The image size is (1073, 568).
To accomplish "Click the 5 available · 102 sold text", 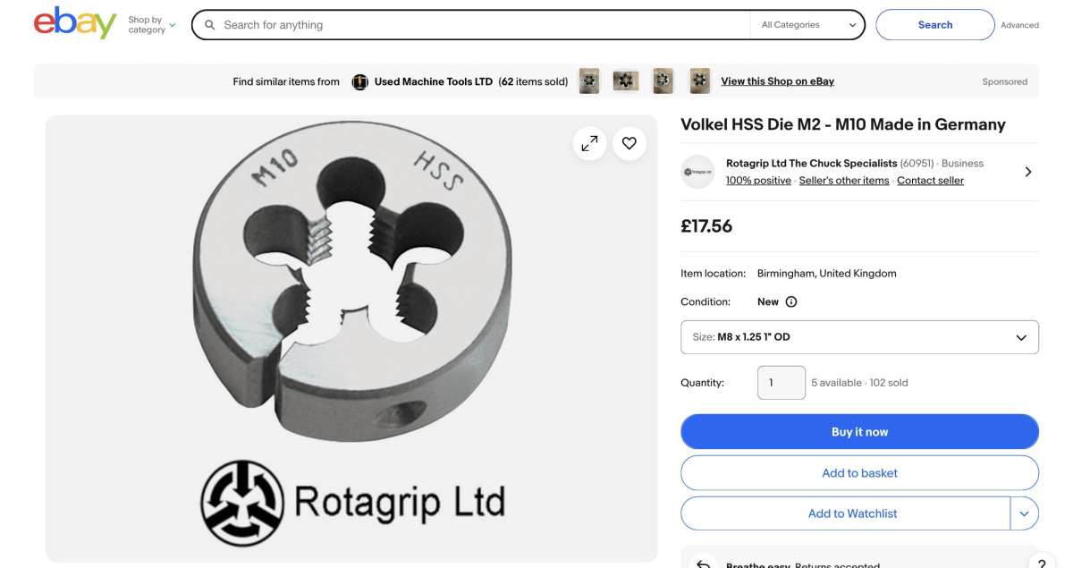I will (x=859, y=383).
